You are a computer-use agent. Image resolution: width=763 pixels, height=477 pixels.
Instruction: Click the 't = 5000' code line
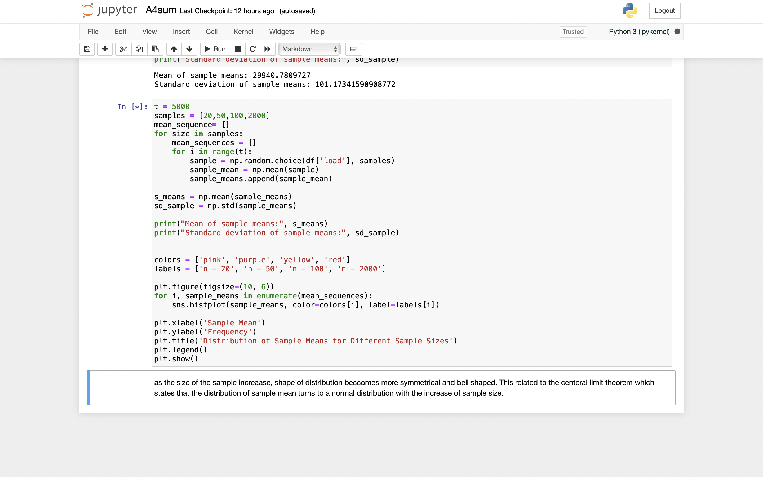click(172, 107)
